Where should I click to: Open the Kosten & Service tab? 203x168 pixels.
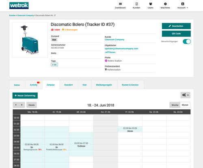pyautogui.click(x=130, y=85)
